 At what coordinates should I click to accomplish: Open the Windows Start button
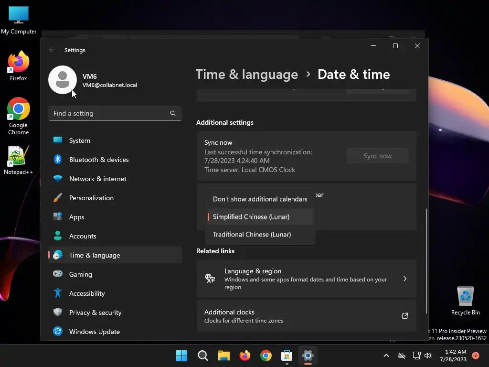[182, 356]
